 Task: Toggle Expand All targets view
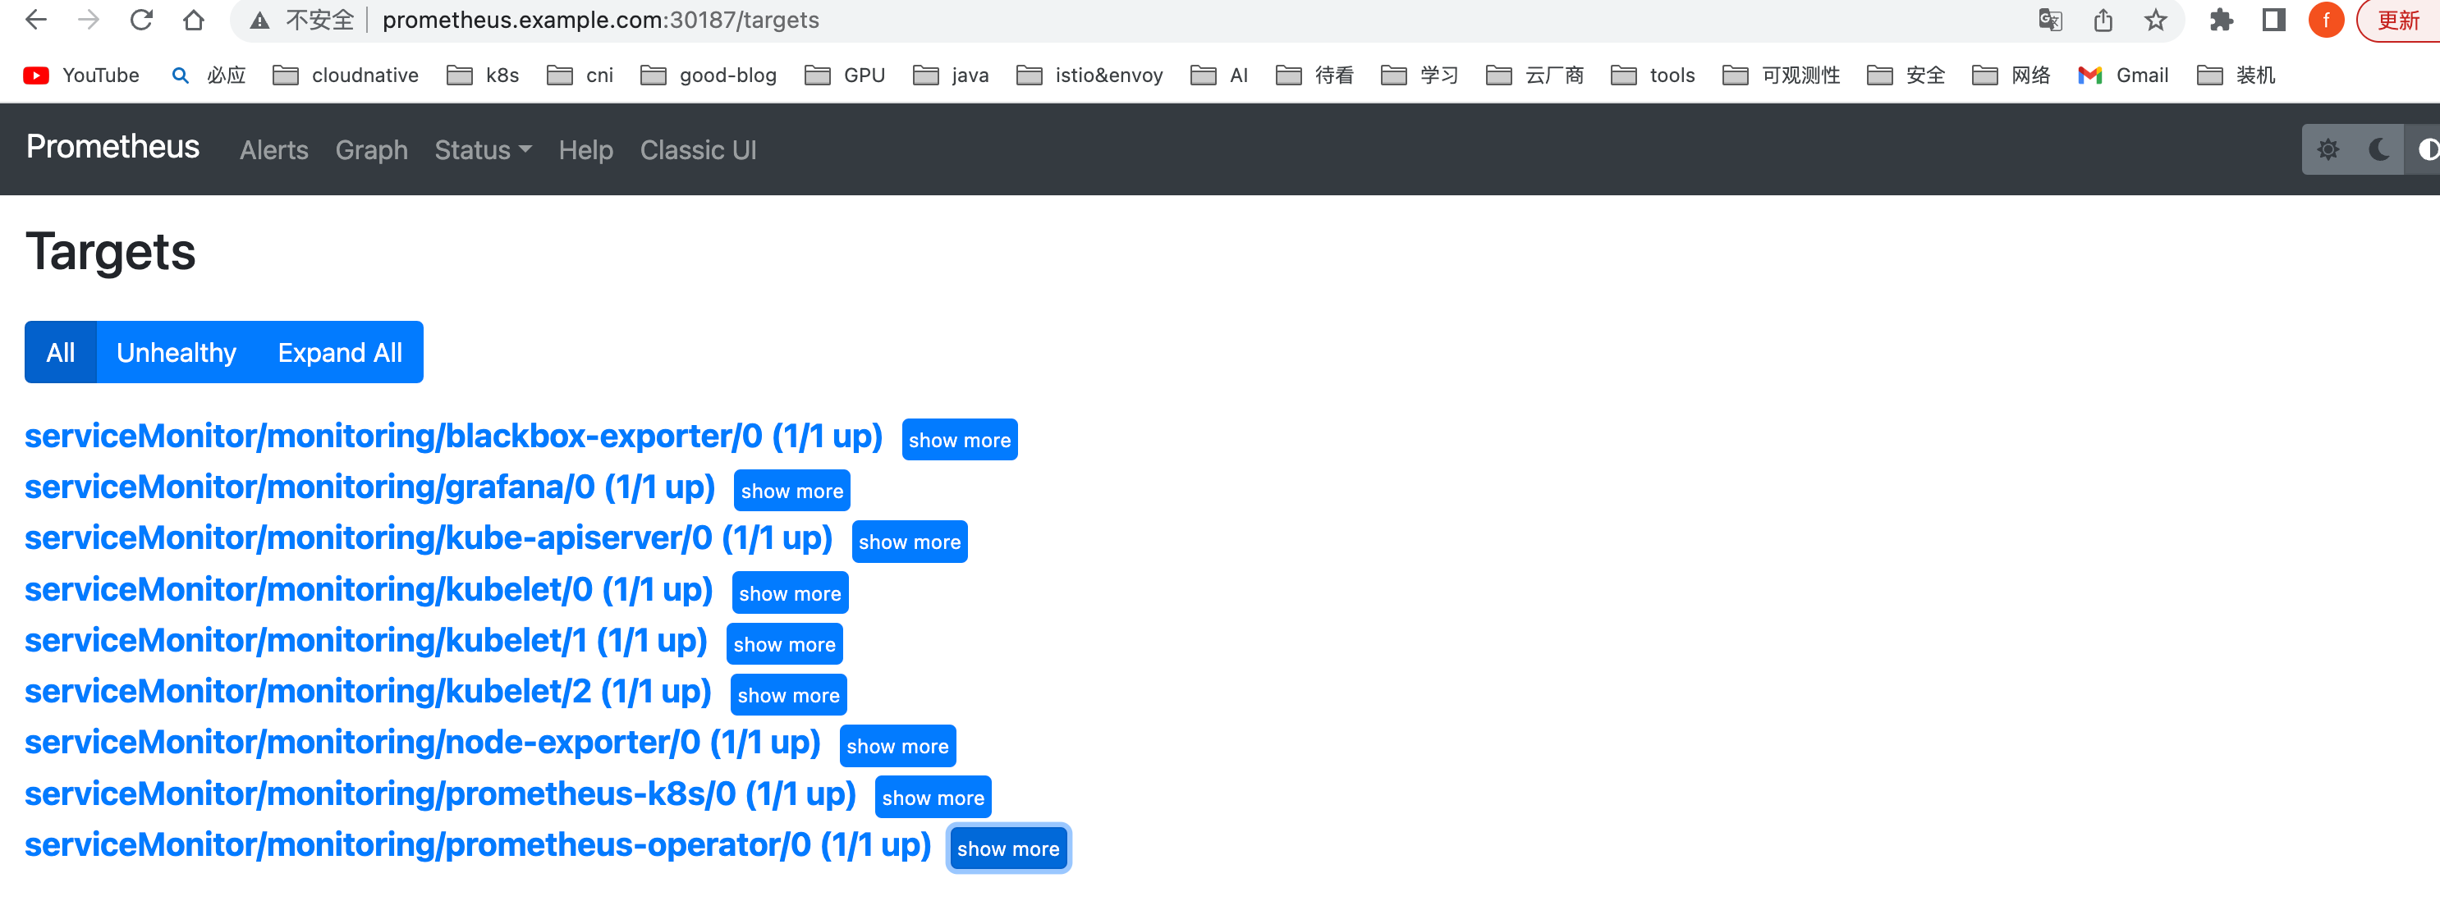pos(339,352)
